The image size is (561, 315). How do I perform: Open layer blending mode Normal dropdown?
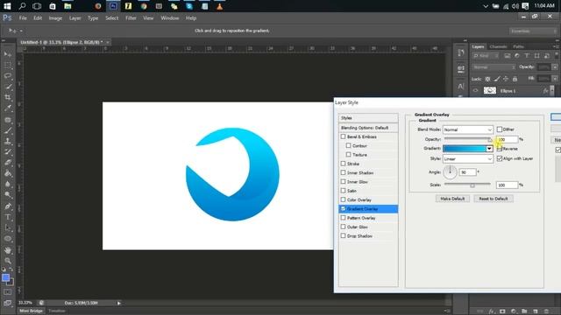(494, 67)
